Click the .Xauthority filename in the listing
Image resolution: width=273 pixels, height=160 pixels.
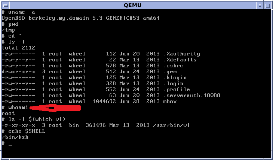point(182,54)
